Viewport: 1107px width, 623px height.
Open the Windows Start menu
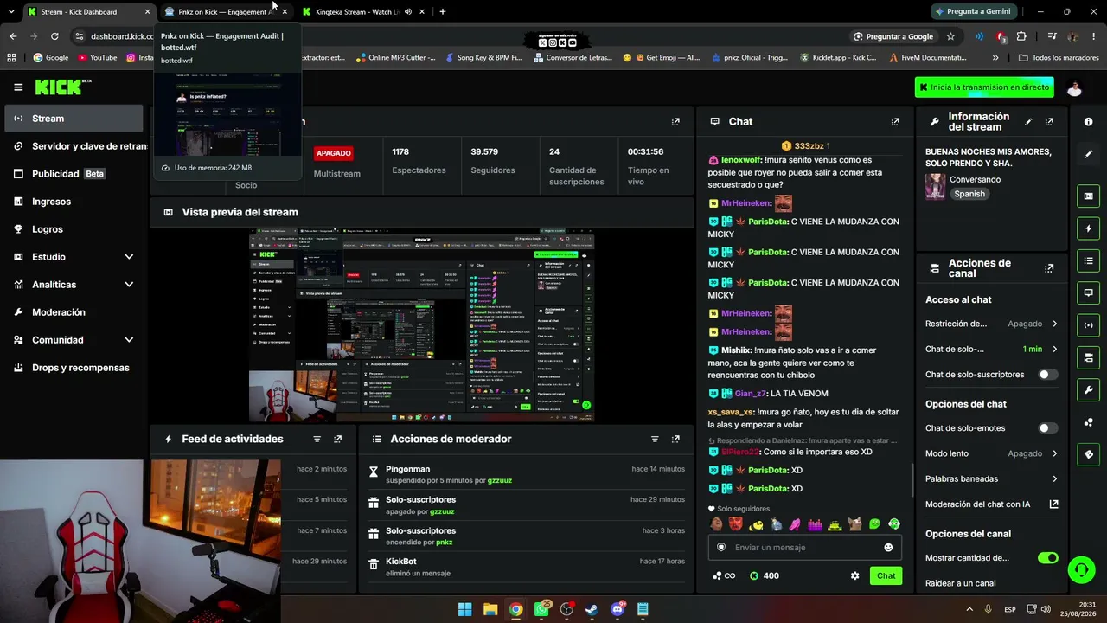464,609
